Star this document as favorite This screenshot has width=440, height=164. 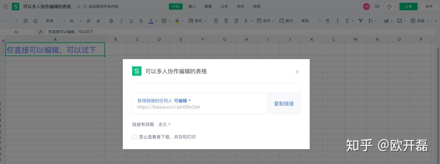point(79,7)
